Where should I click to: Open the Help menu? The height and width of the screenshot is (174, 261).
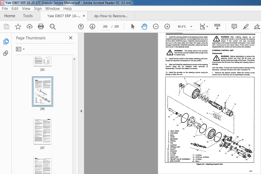click(x=68, y=8)
